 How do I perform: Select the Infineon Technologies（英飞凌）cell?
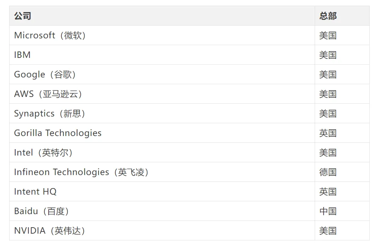tap(162, 172)
